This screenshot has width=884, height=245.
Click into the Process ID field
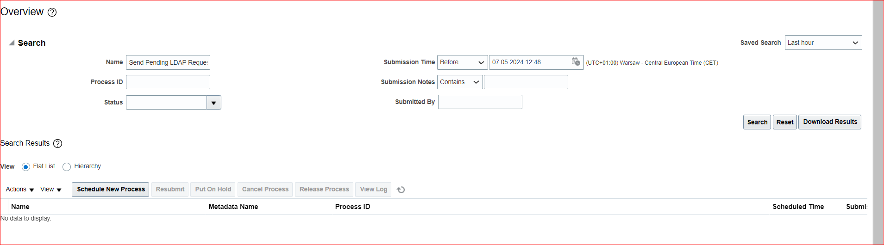click(168, 82)
